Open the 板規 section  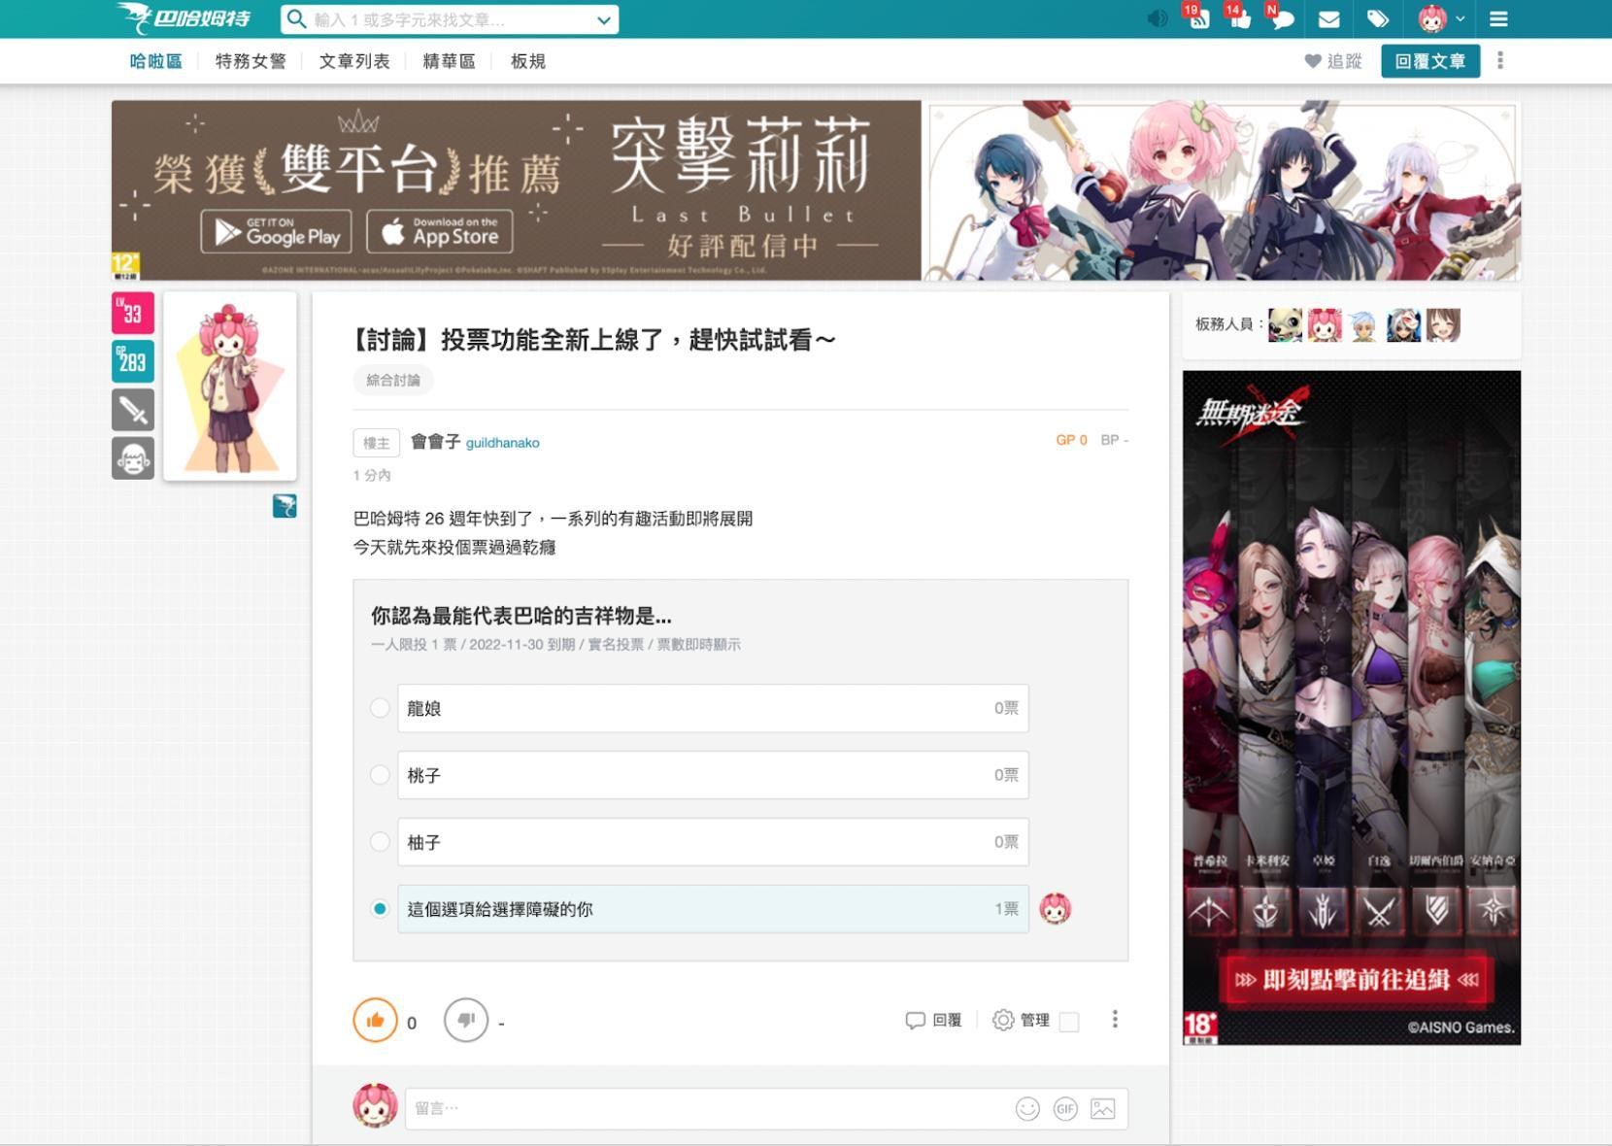coord(526,61)
